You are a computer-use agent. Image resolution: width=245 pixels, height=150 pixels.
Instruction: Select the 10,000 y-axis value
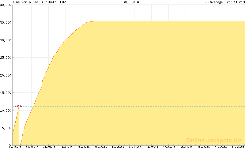point(6,110)
